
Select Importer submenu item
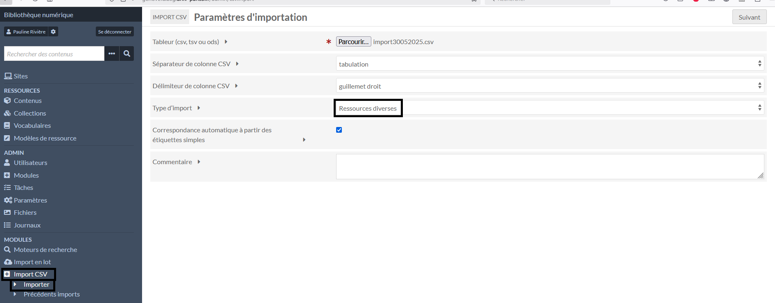pyautogui.click(x=36, y=285)
